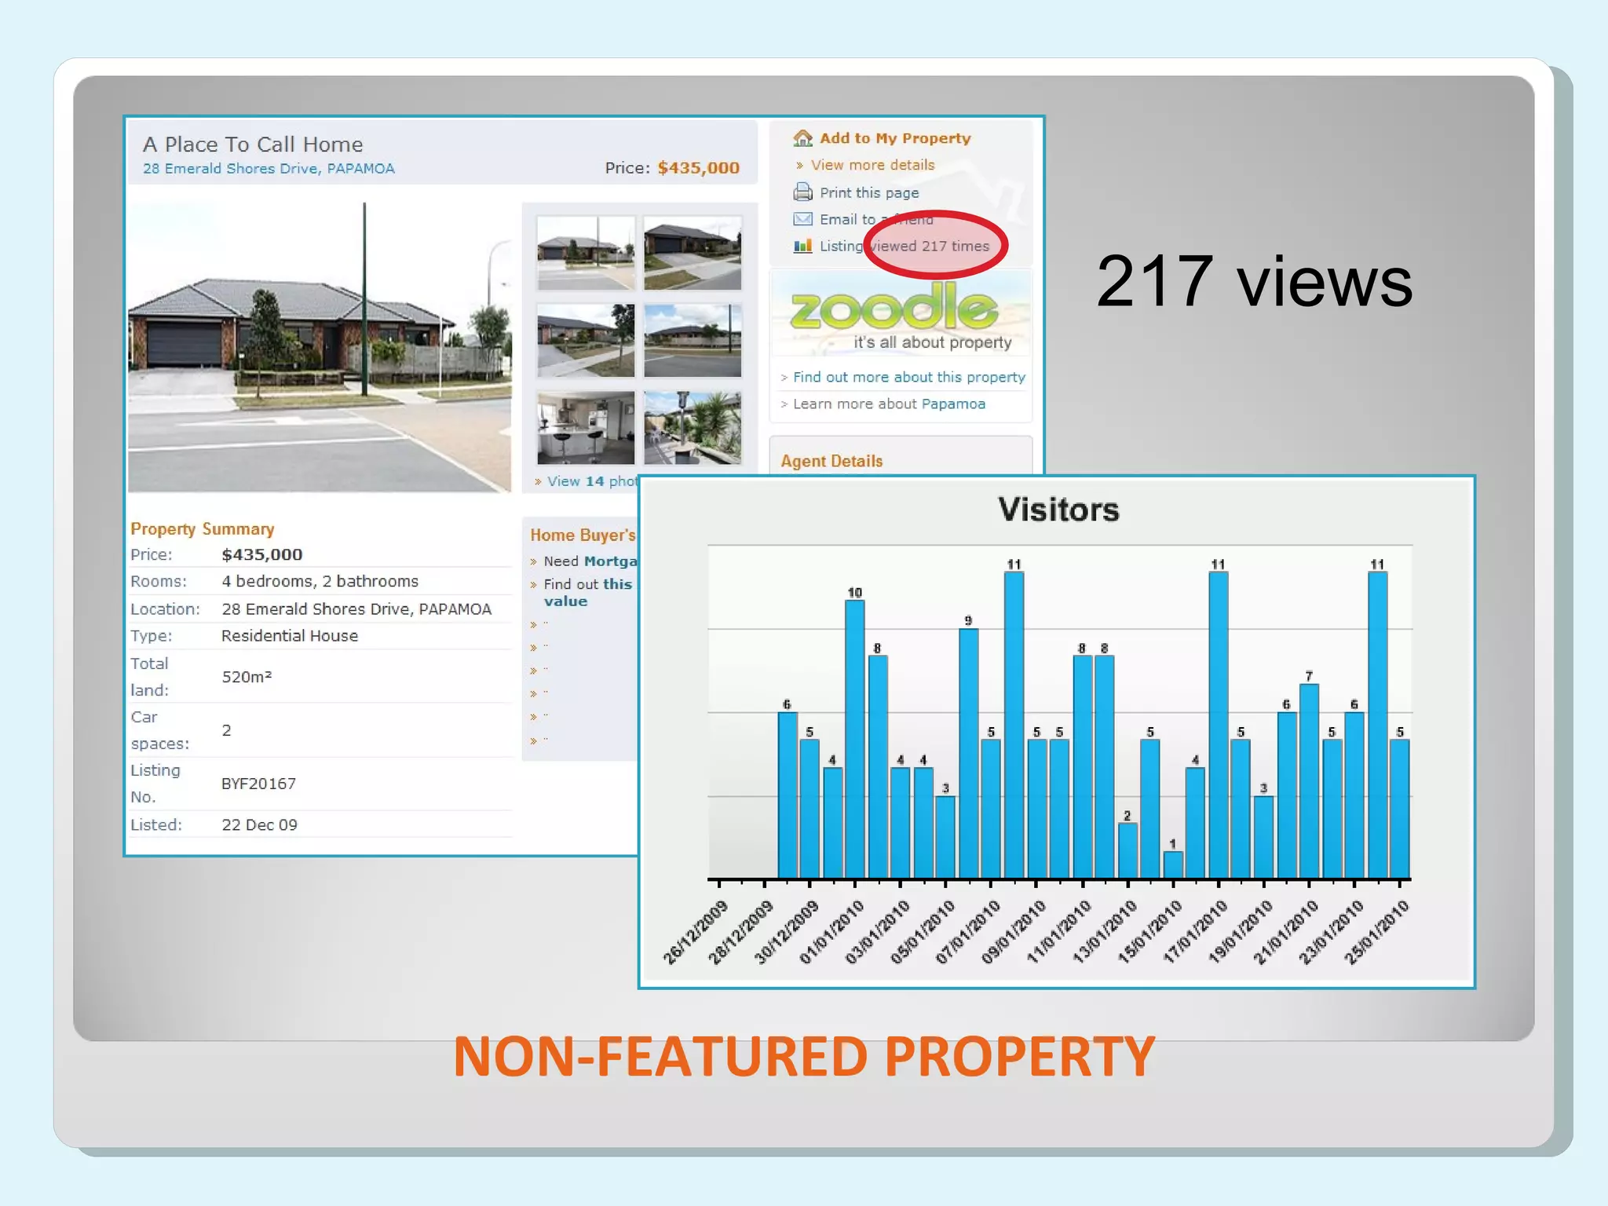Click the Zoodle logo banner
The height and width of the screenshot is (1206, 1608).
901,314
